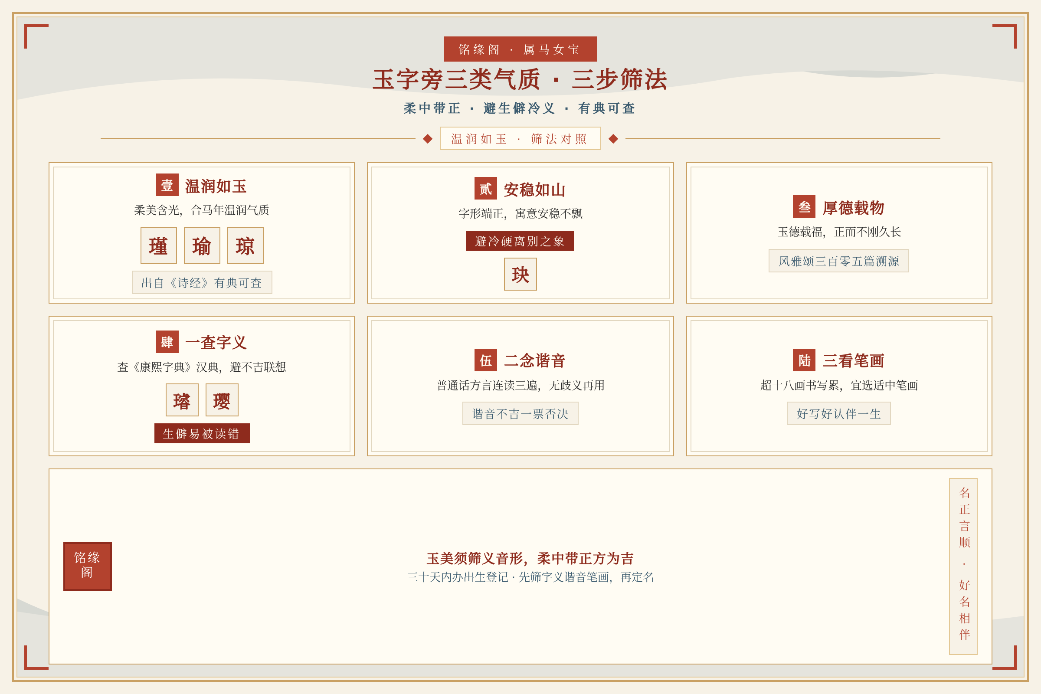Click the text 玉德载福，正而不刚久长

[x=839, y=232]
